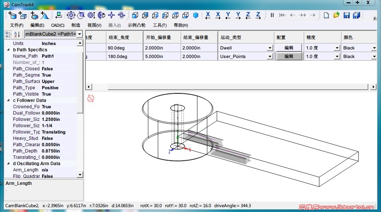Activate the dynamic zoom in/out tool
This screenshot has width=381, height=212.
91,15
